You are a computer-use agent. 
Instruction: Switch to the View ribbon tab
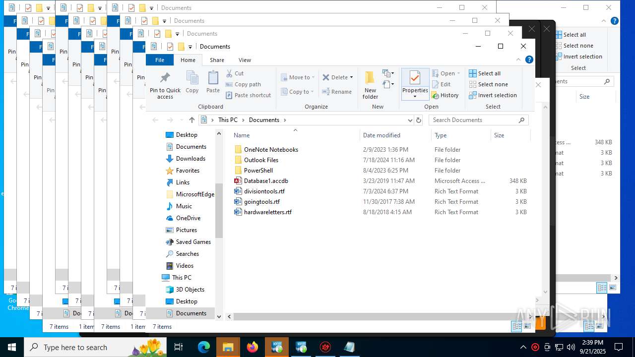click(245, 60)
